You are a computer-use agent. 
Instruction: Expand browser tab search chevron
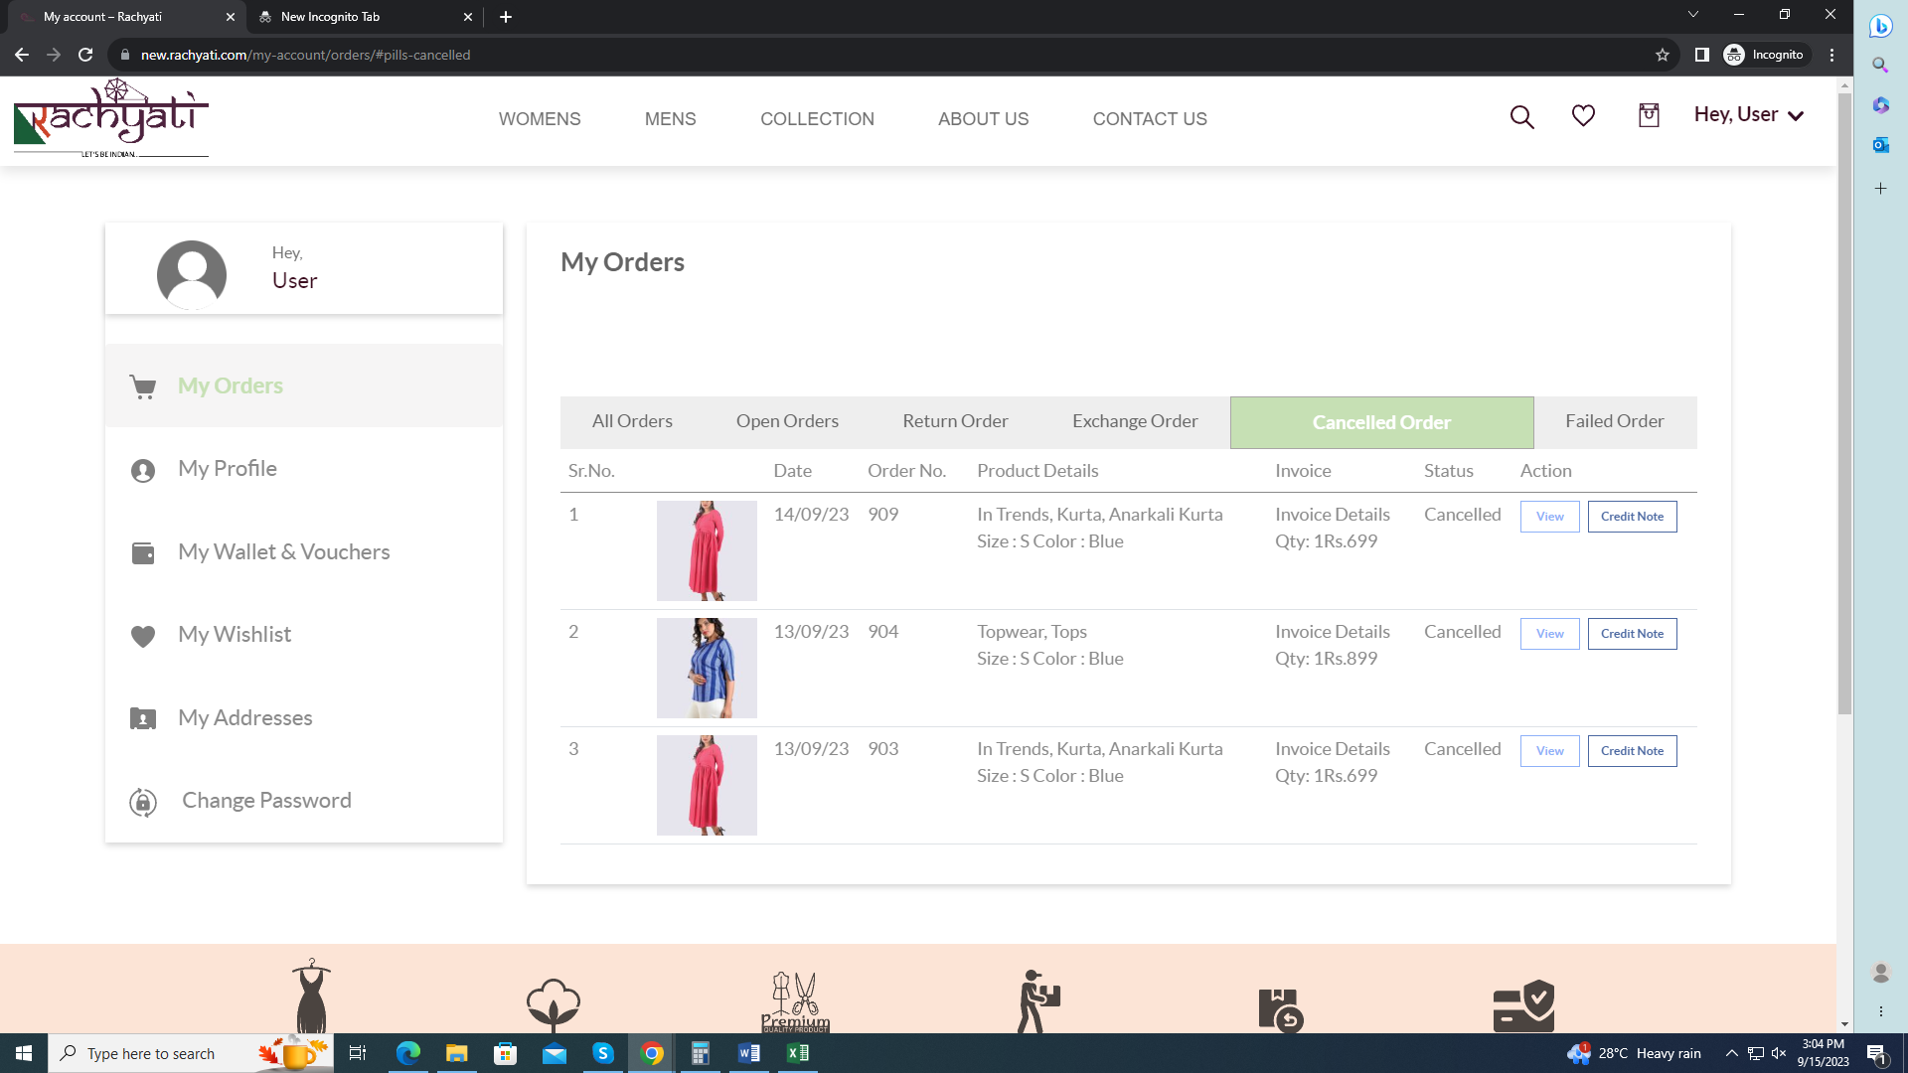pyautogui.click(x=1692, y=15)
